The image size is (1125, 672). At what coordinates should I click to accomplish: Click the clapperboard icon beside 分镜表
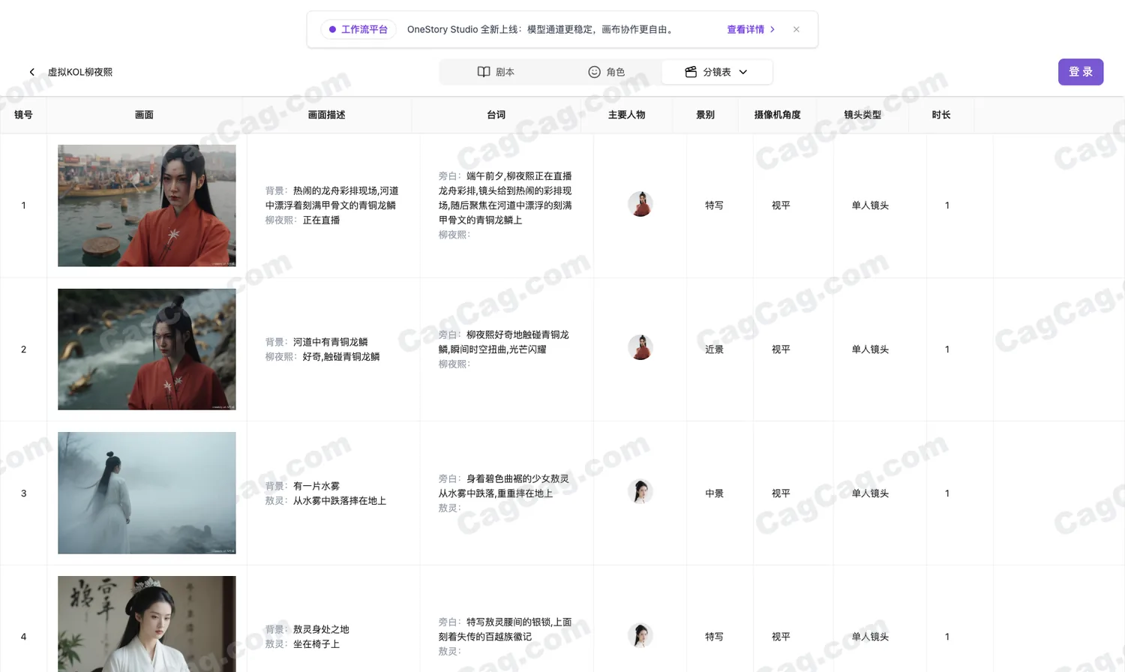coord(691,72)
